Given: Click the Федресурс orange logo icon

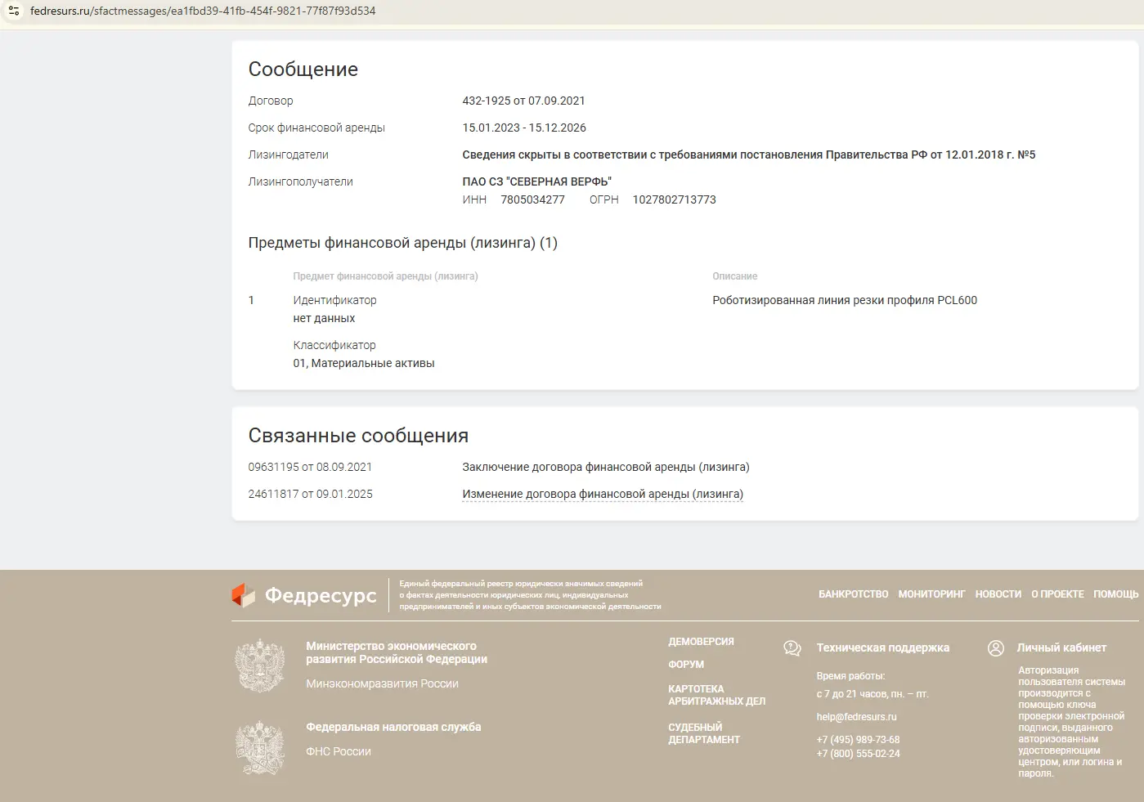Looking at the screenshot, I should pyautogui.click(x=244, y=595).
